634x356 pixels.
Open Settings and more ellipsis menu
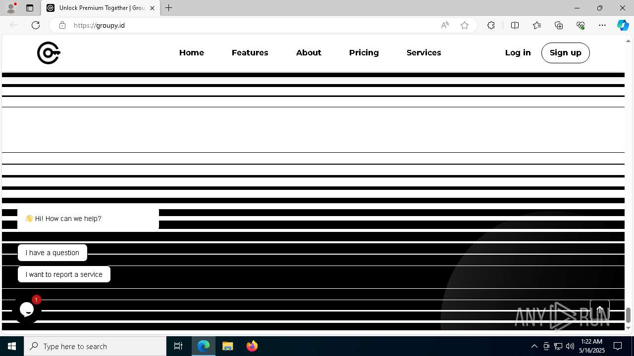click(602, 25)
